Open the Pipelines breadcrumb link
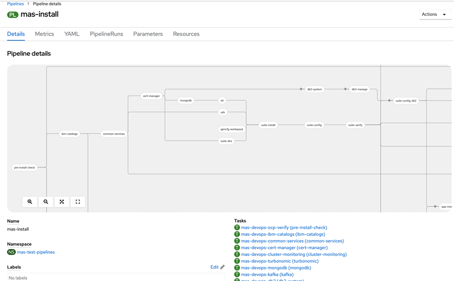 pyautogui.click(x=15, y=3)
